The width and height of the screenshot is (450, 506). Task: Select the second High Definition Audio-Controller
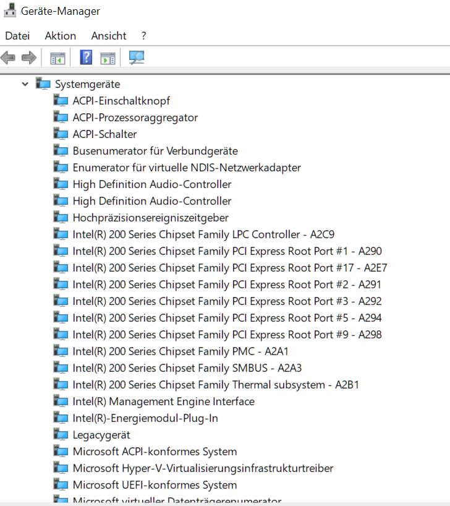[152, 201]
